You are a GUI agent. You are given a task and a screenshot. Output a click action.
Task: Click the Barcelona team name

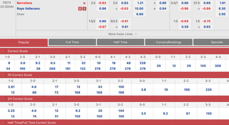point(25,3)
